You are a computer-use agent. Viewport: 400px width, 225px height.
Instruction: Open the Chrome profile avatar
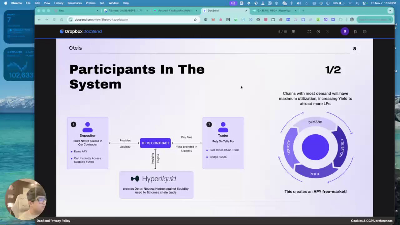pos(352,19)
